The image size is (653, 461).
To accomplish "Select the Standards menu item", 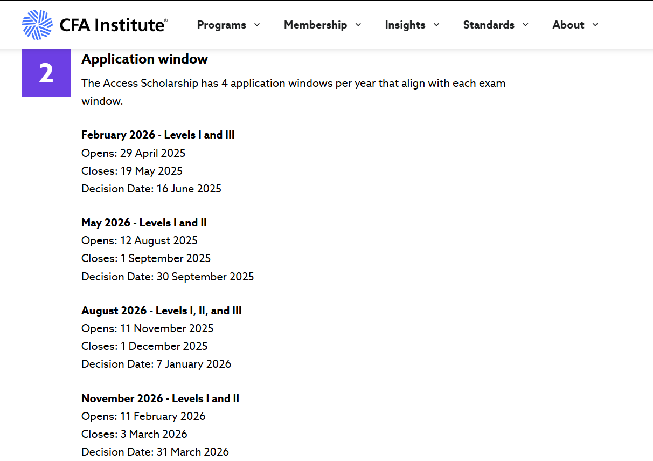I will tap(488, 25).
